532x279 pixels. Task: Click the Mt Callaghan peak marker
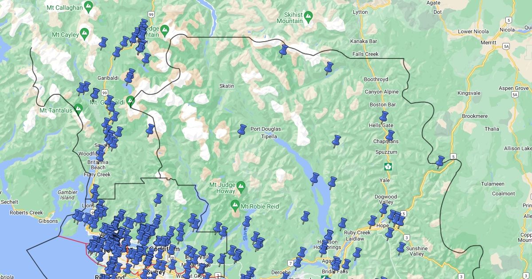(x=88, y=7)
